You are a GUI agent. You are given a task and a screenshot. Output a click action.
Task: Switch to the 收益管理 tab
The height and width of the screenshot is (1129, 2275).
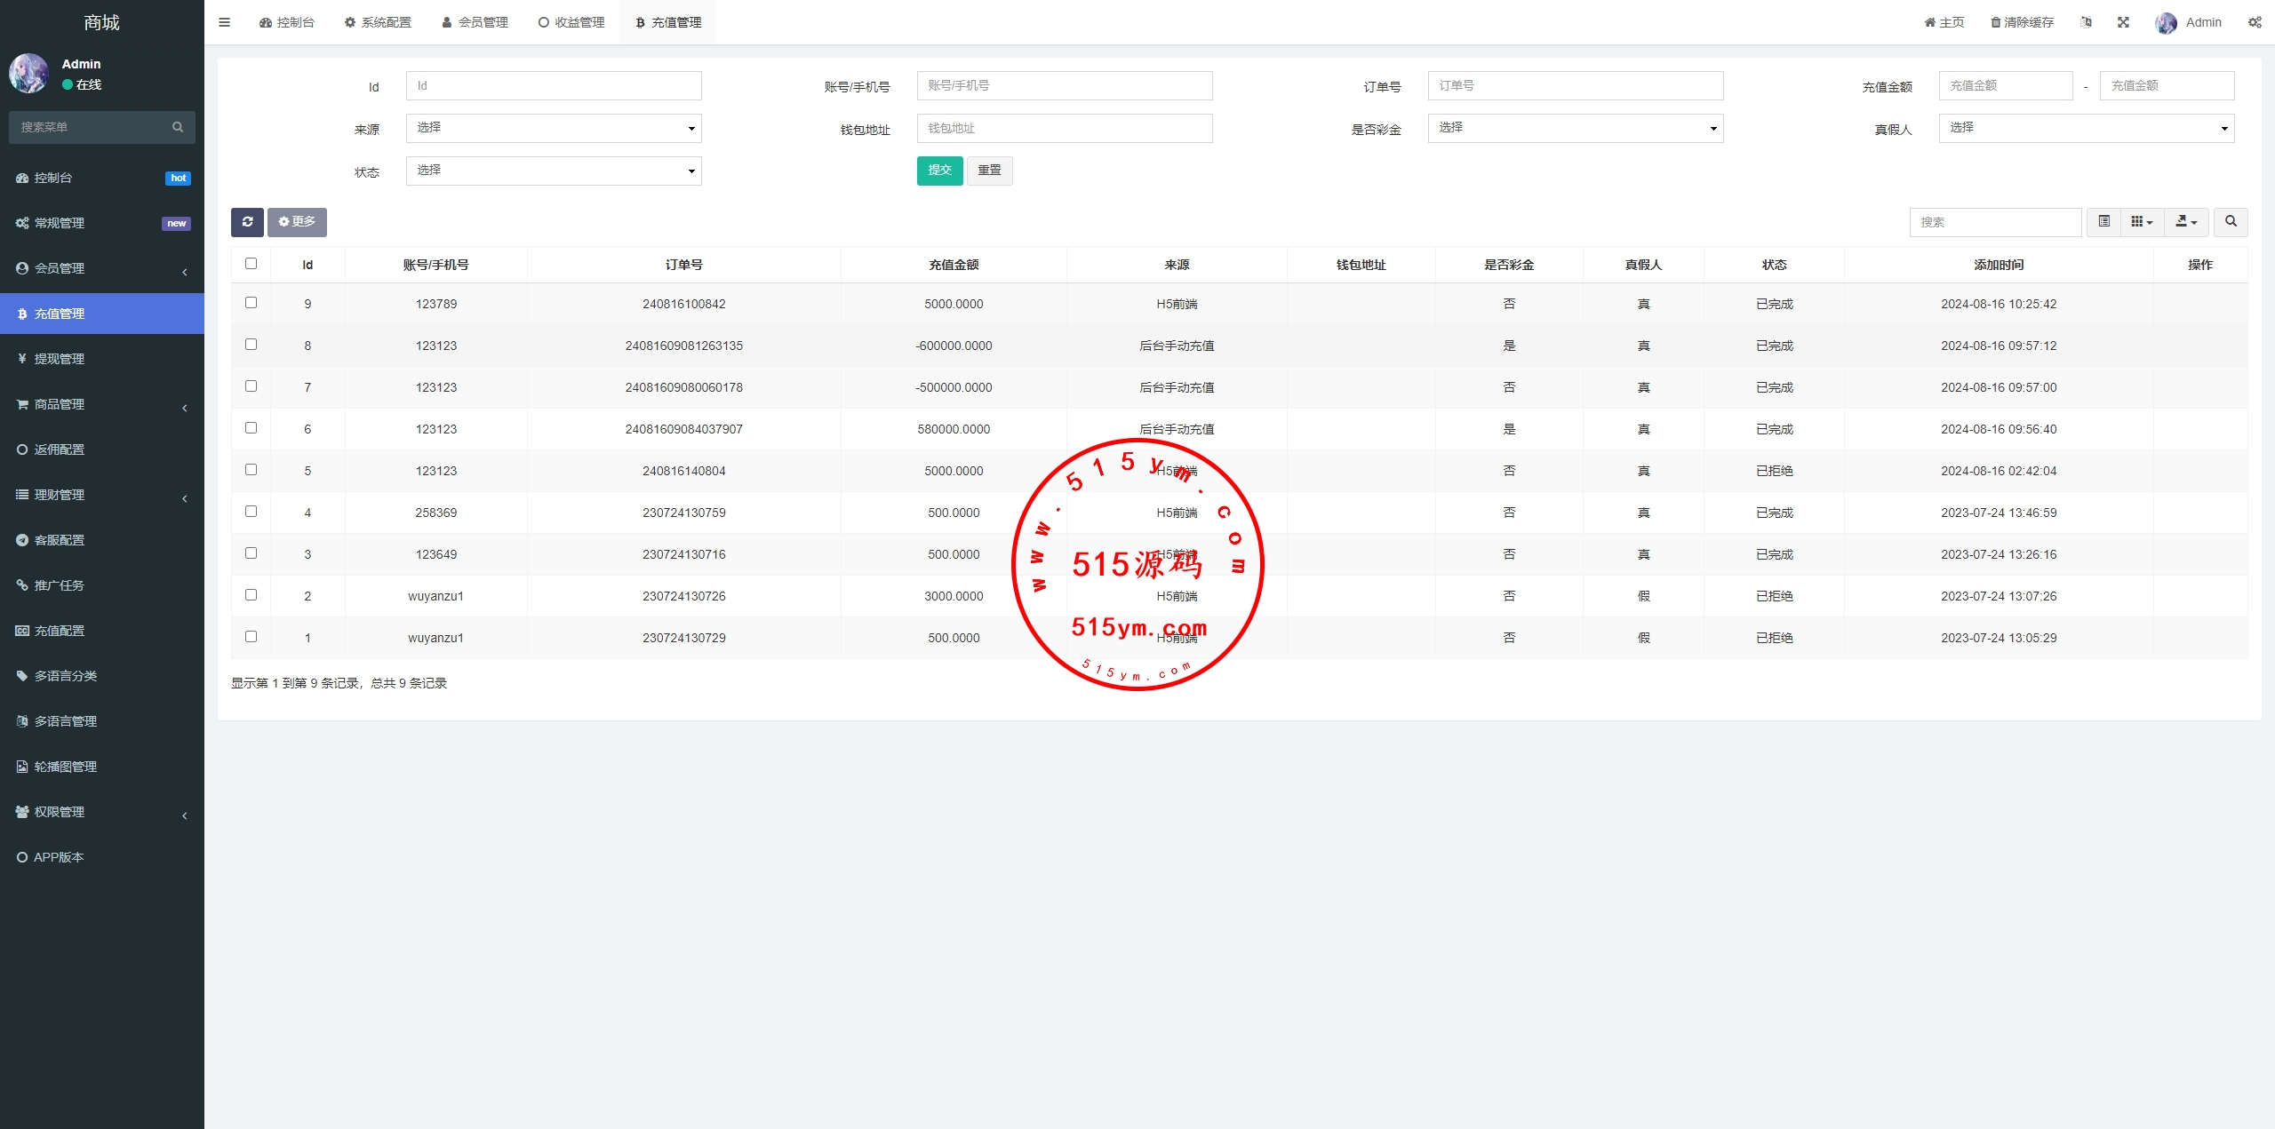[571, 22]
